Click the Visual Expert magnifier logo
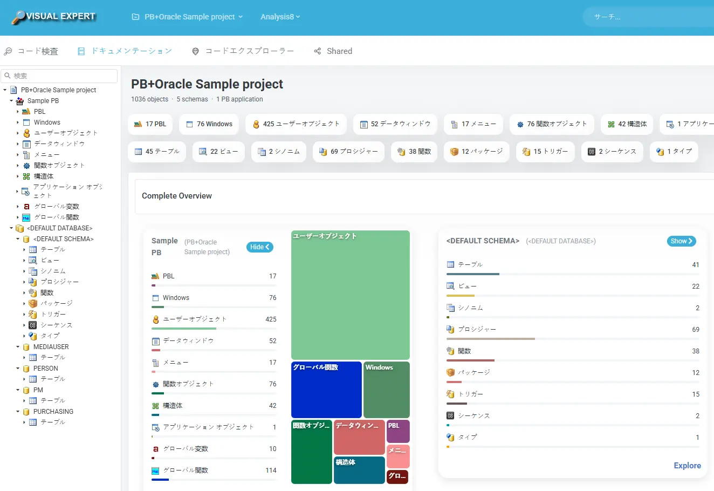This screenshot has width=714, height=491. click(18, 17)
